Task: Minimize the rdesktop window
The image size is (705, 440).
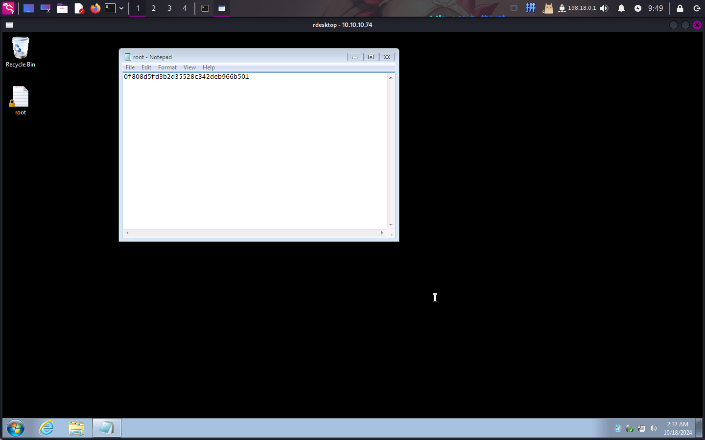Action: click(674, 25)
